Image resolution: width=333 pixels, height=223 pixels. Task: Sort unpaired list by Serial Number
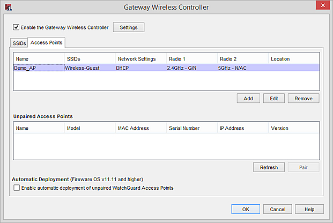click(190, 128)
